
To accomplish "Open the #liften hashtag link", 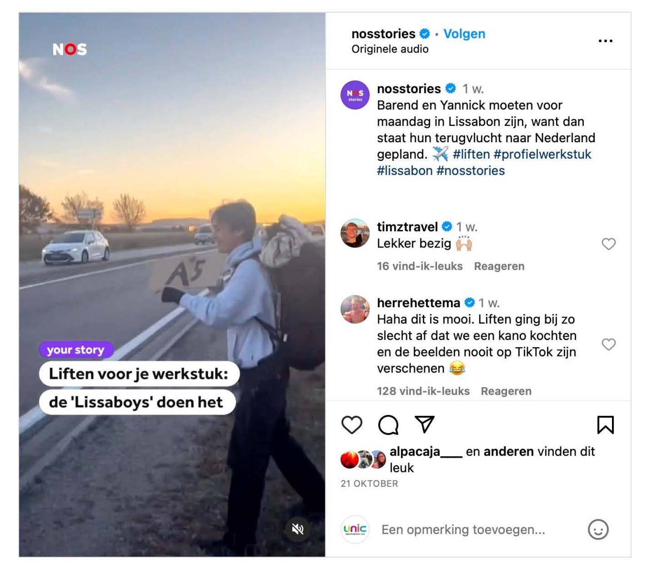I will tap(471, 154).
